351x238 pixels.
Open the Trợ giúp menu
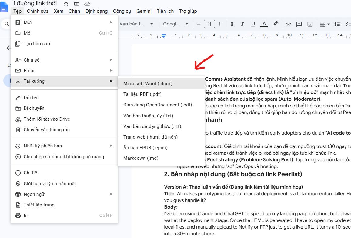coord(188,11)
